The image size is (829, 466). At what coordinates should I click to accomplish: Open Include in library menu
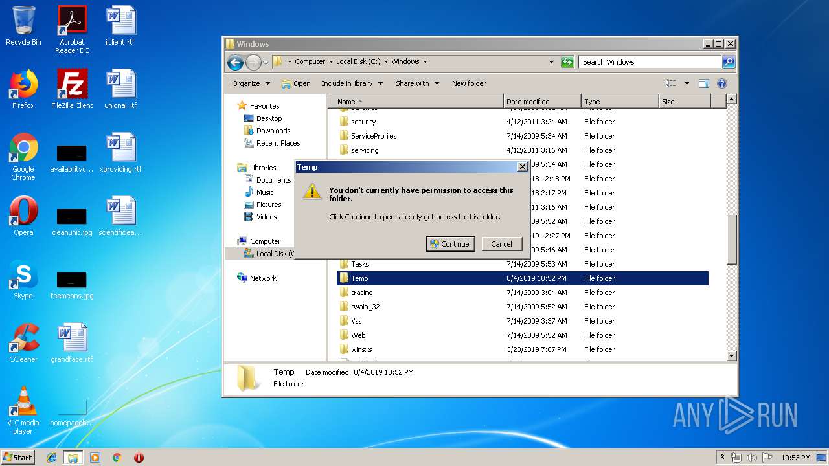(x=352, y=83)
